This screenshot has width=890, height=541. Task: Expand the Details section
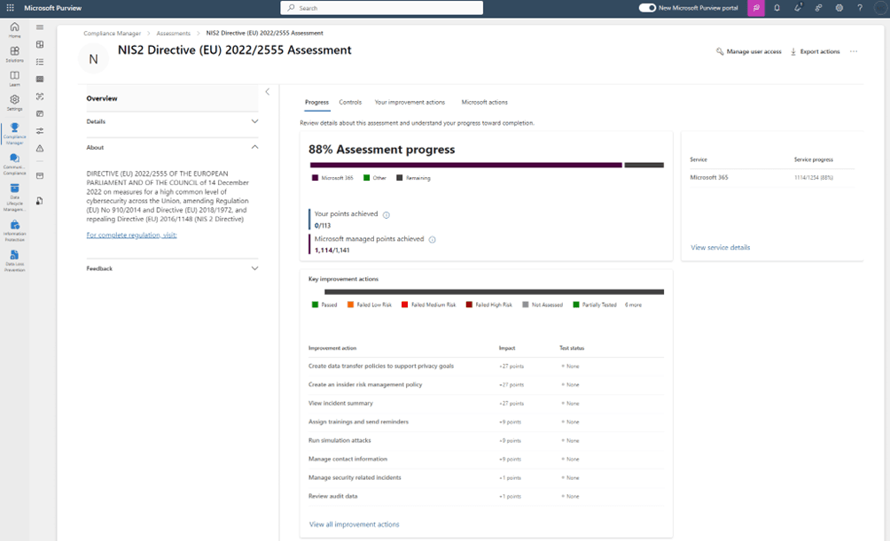[x=254, y=121]
